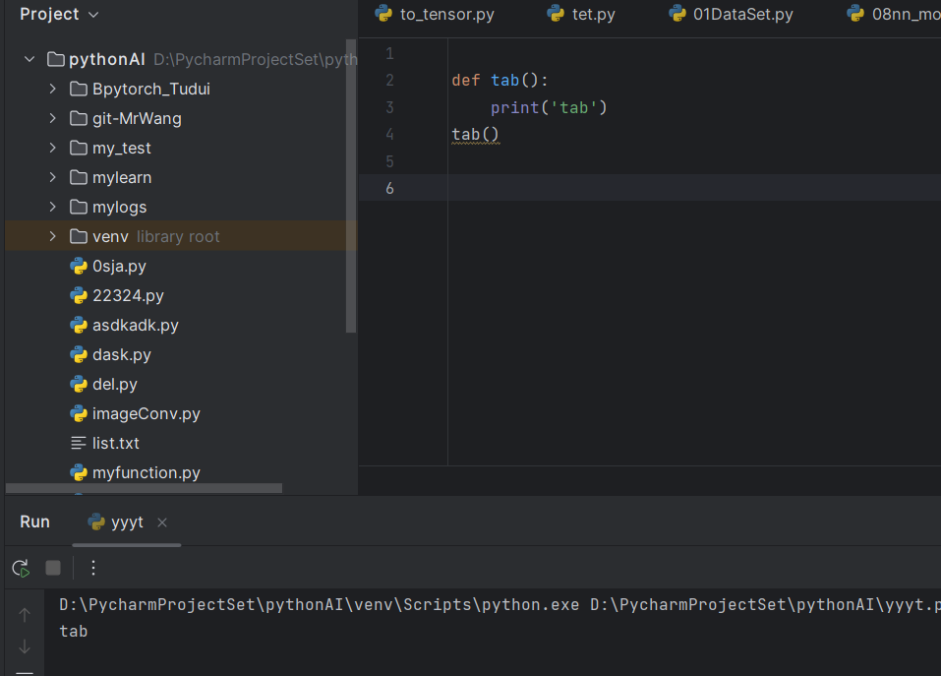The image size is (941, 676).
Task: Select asdkadk.py in the project tree
Action: (x=135, y=325)
